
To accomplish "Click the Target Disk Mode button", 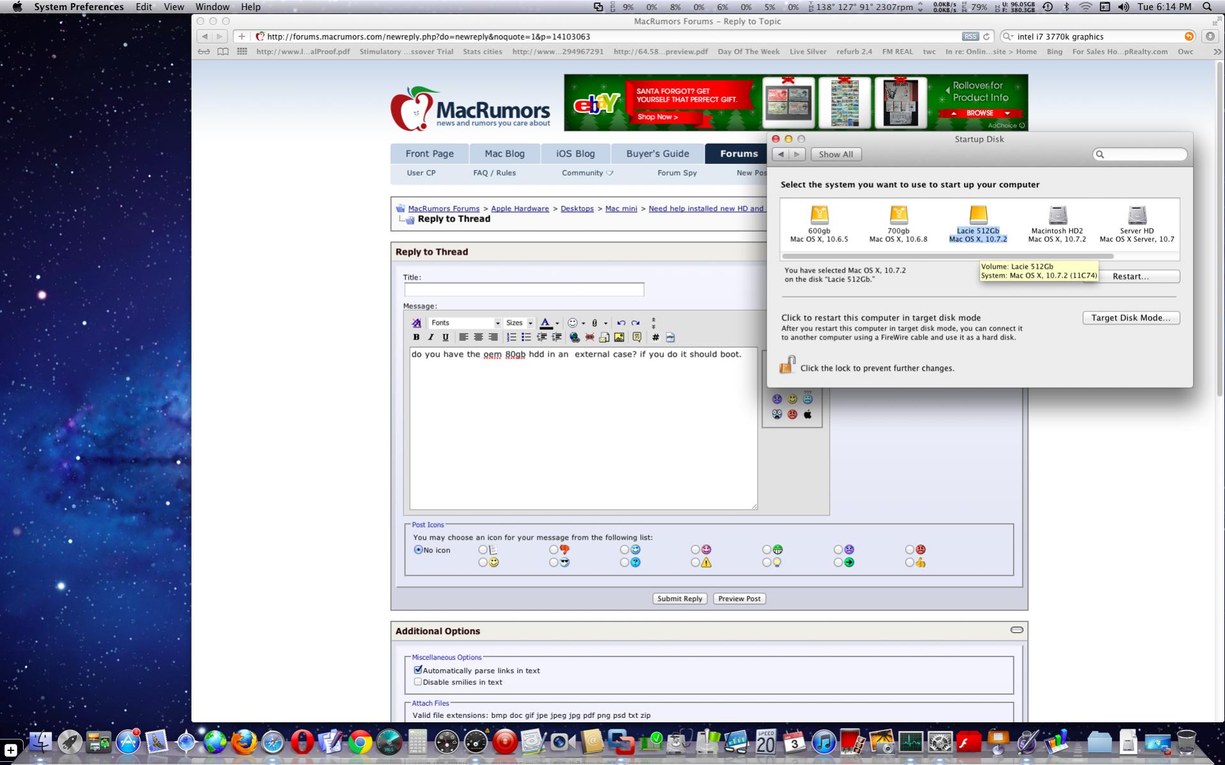I will 1131,318.
